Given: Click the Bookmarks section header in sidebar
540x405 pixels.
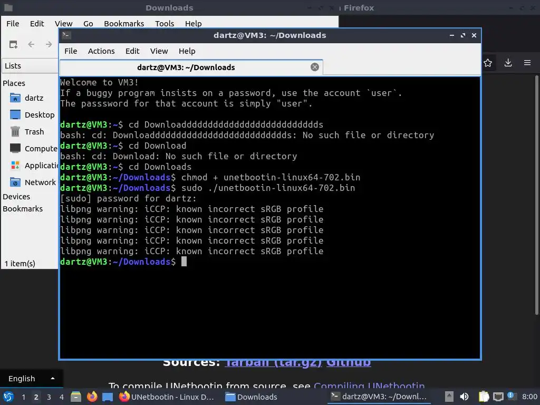Looking at the screenshot, I should tap(23, 209).
